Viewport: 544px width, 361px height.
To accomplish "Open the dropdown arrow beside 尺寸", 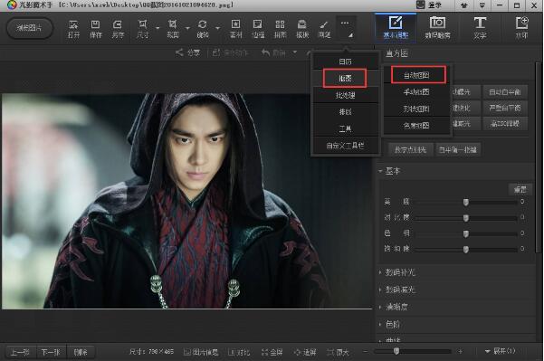I will 157,28.
